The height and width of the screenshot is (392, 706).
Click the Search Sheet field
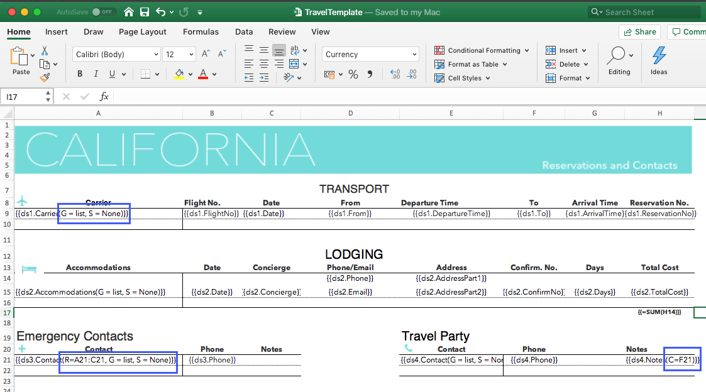coord(644,12)
